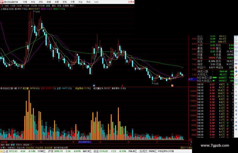
Task: Open the 发现 menu
Action: [x=65, y=2]
